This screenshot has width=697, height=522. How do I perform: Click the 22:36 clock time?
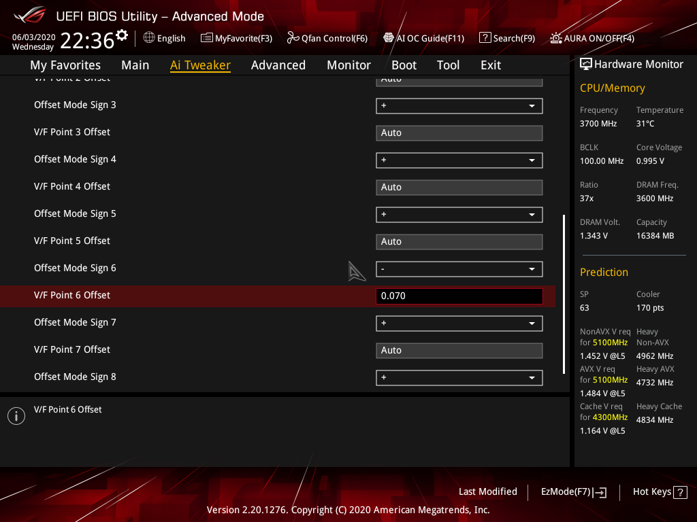87,40
